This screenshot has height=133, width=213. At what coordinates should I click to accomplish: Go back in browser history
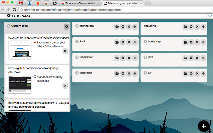pyautogui.click(x=2, y=10)
